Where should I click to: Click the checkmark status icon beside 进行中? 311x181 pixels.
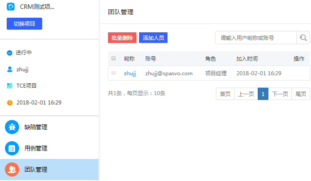[10, 53]
